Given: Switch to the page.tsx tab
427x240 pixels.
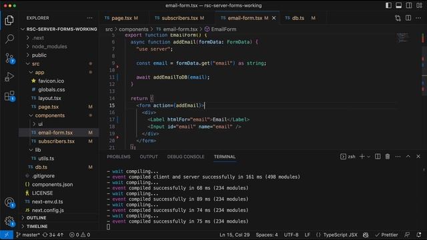Looking at the screenshot, I should point(121,18).
